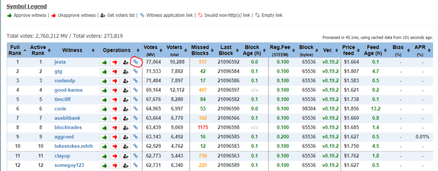Open witness application link for aggroed
Viewport: 438px width, 171px height.
tap(136, 137)
